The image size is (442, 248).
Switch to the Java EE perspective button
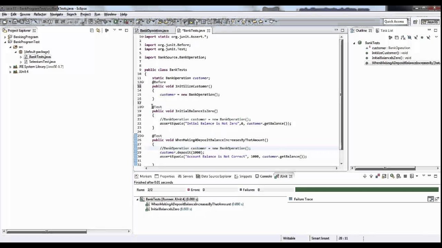pos(431,21)
